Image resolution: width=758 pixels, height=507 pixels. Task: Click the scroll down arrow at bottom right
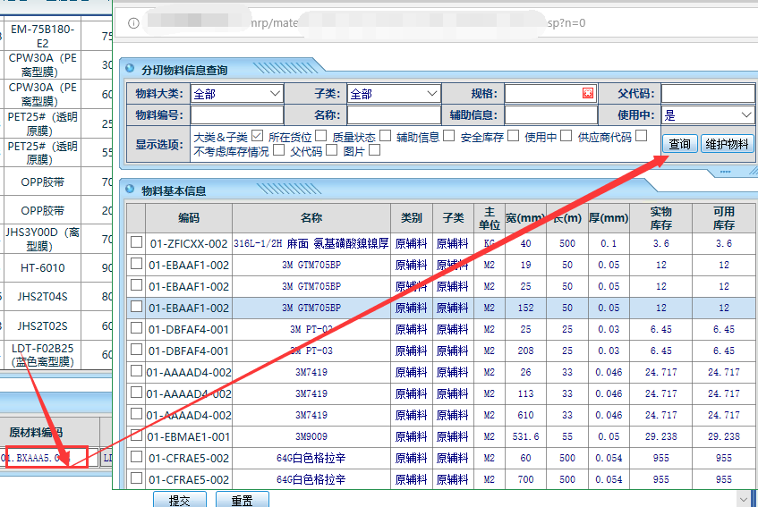[743, 497]
